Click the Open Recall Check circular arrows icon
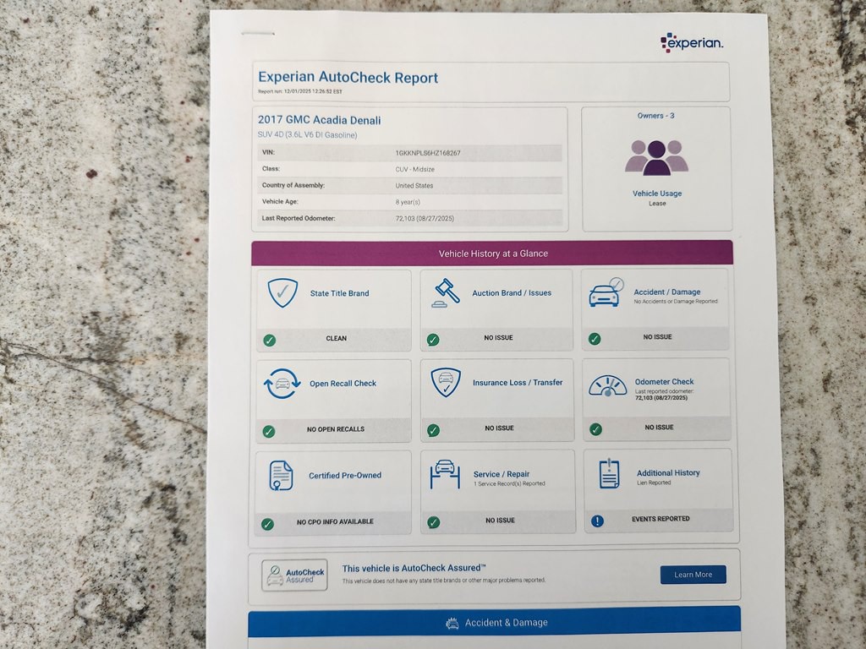The height and width of the screenshot is (649, 866). pos(282,384)
